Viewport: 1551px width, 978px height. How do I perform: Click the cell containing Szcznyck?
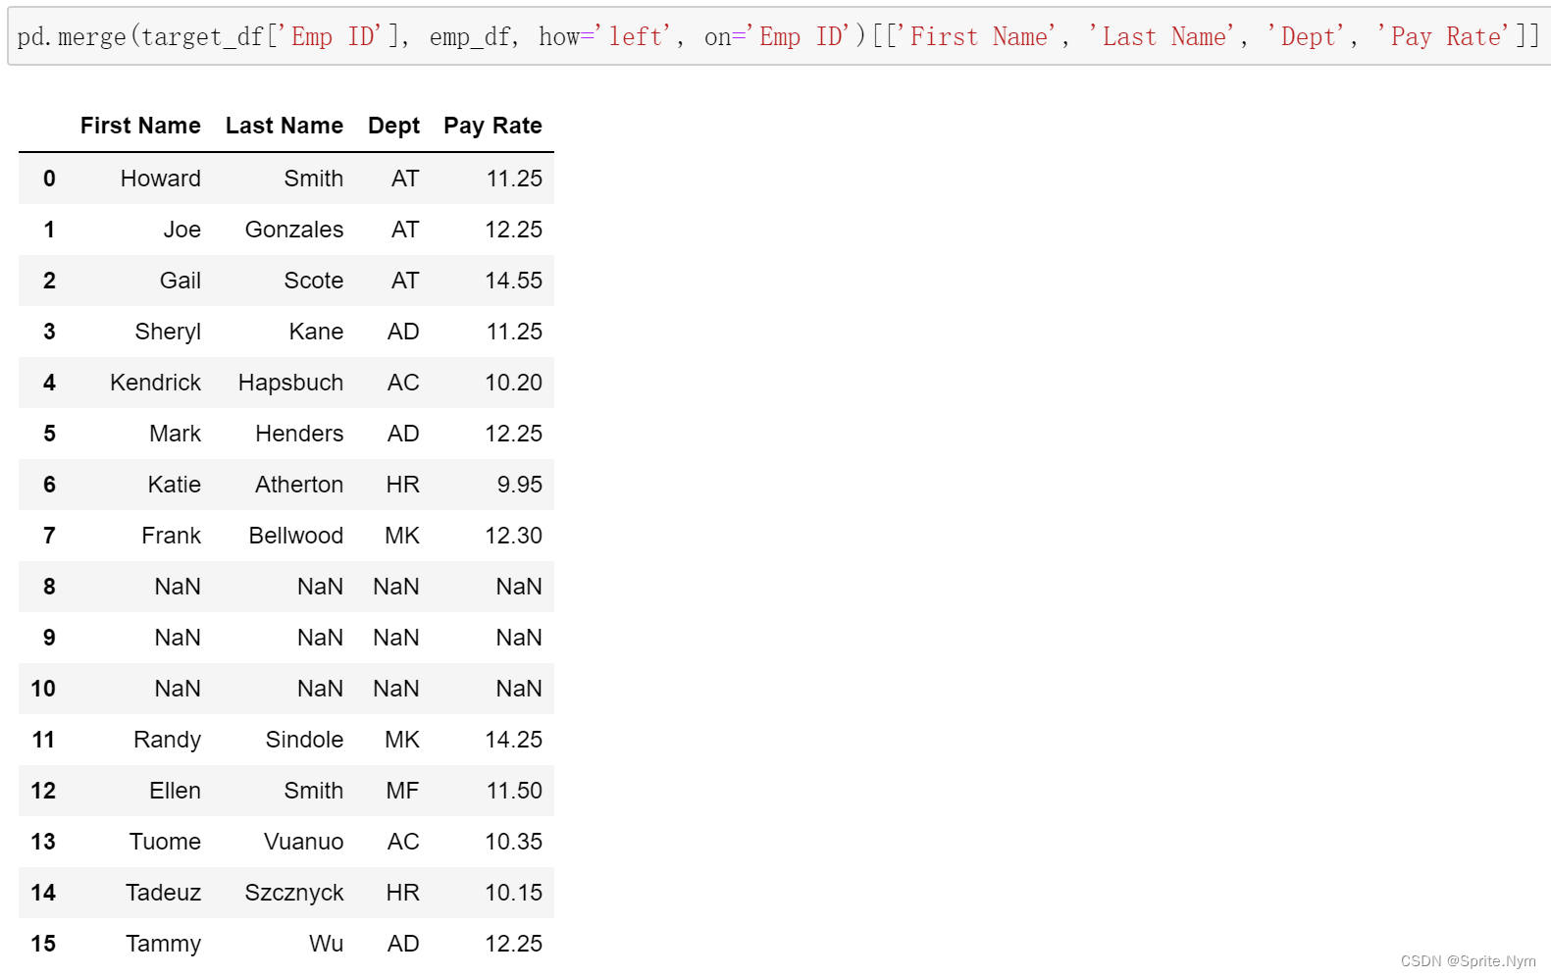click(x=294, y=893)
